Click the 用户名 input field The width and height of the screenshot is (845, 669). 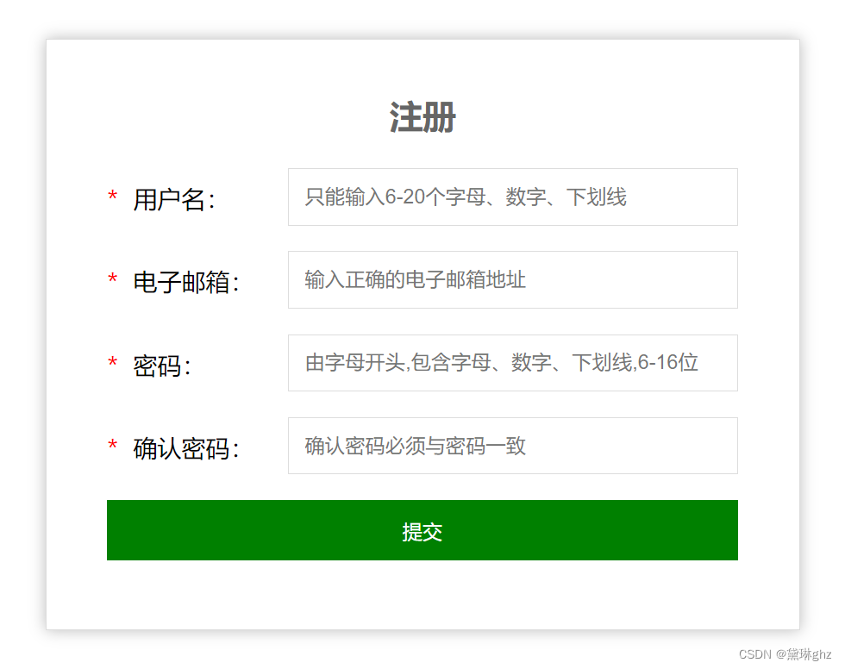(512, 197)
